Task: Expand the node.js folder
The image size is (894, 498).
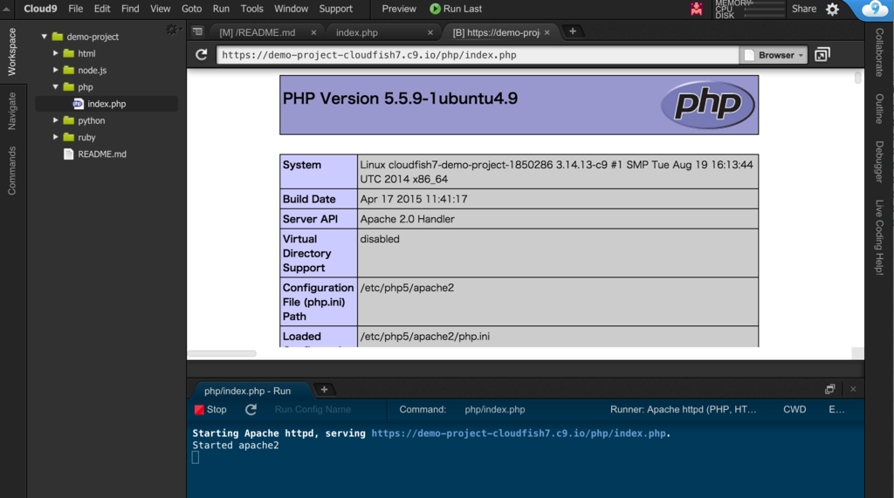Action: (x=55, y=70)
